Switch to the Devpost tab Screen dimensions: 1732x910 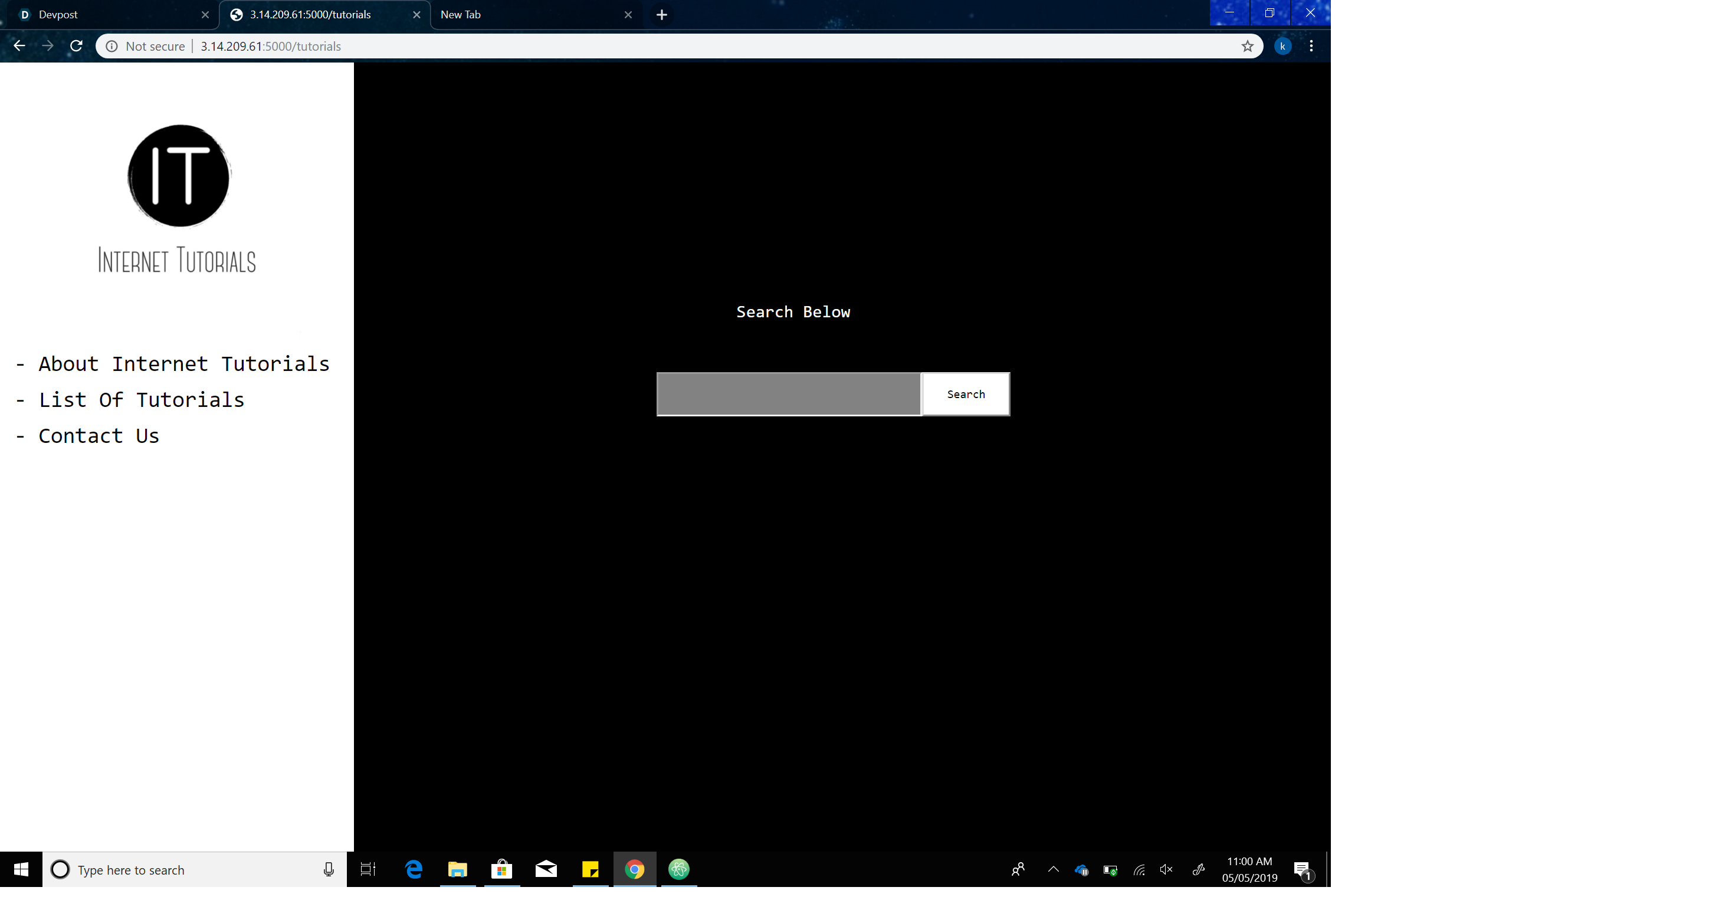107,15
